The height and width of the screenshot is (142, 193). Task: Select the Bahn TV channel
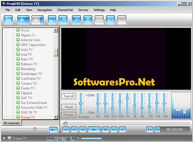(27, 59)
